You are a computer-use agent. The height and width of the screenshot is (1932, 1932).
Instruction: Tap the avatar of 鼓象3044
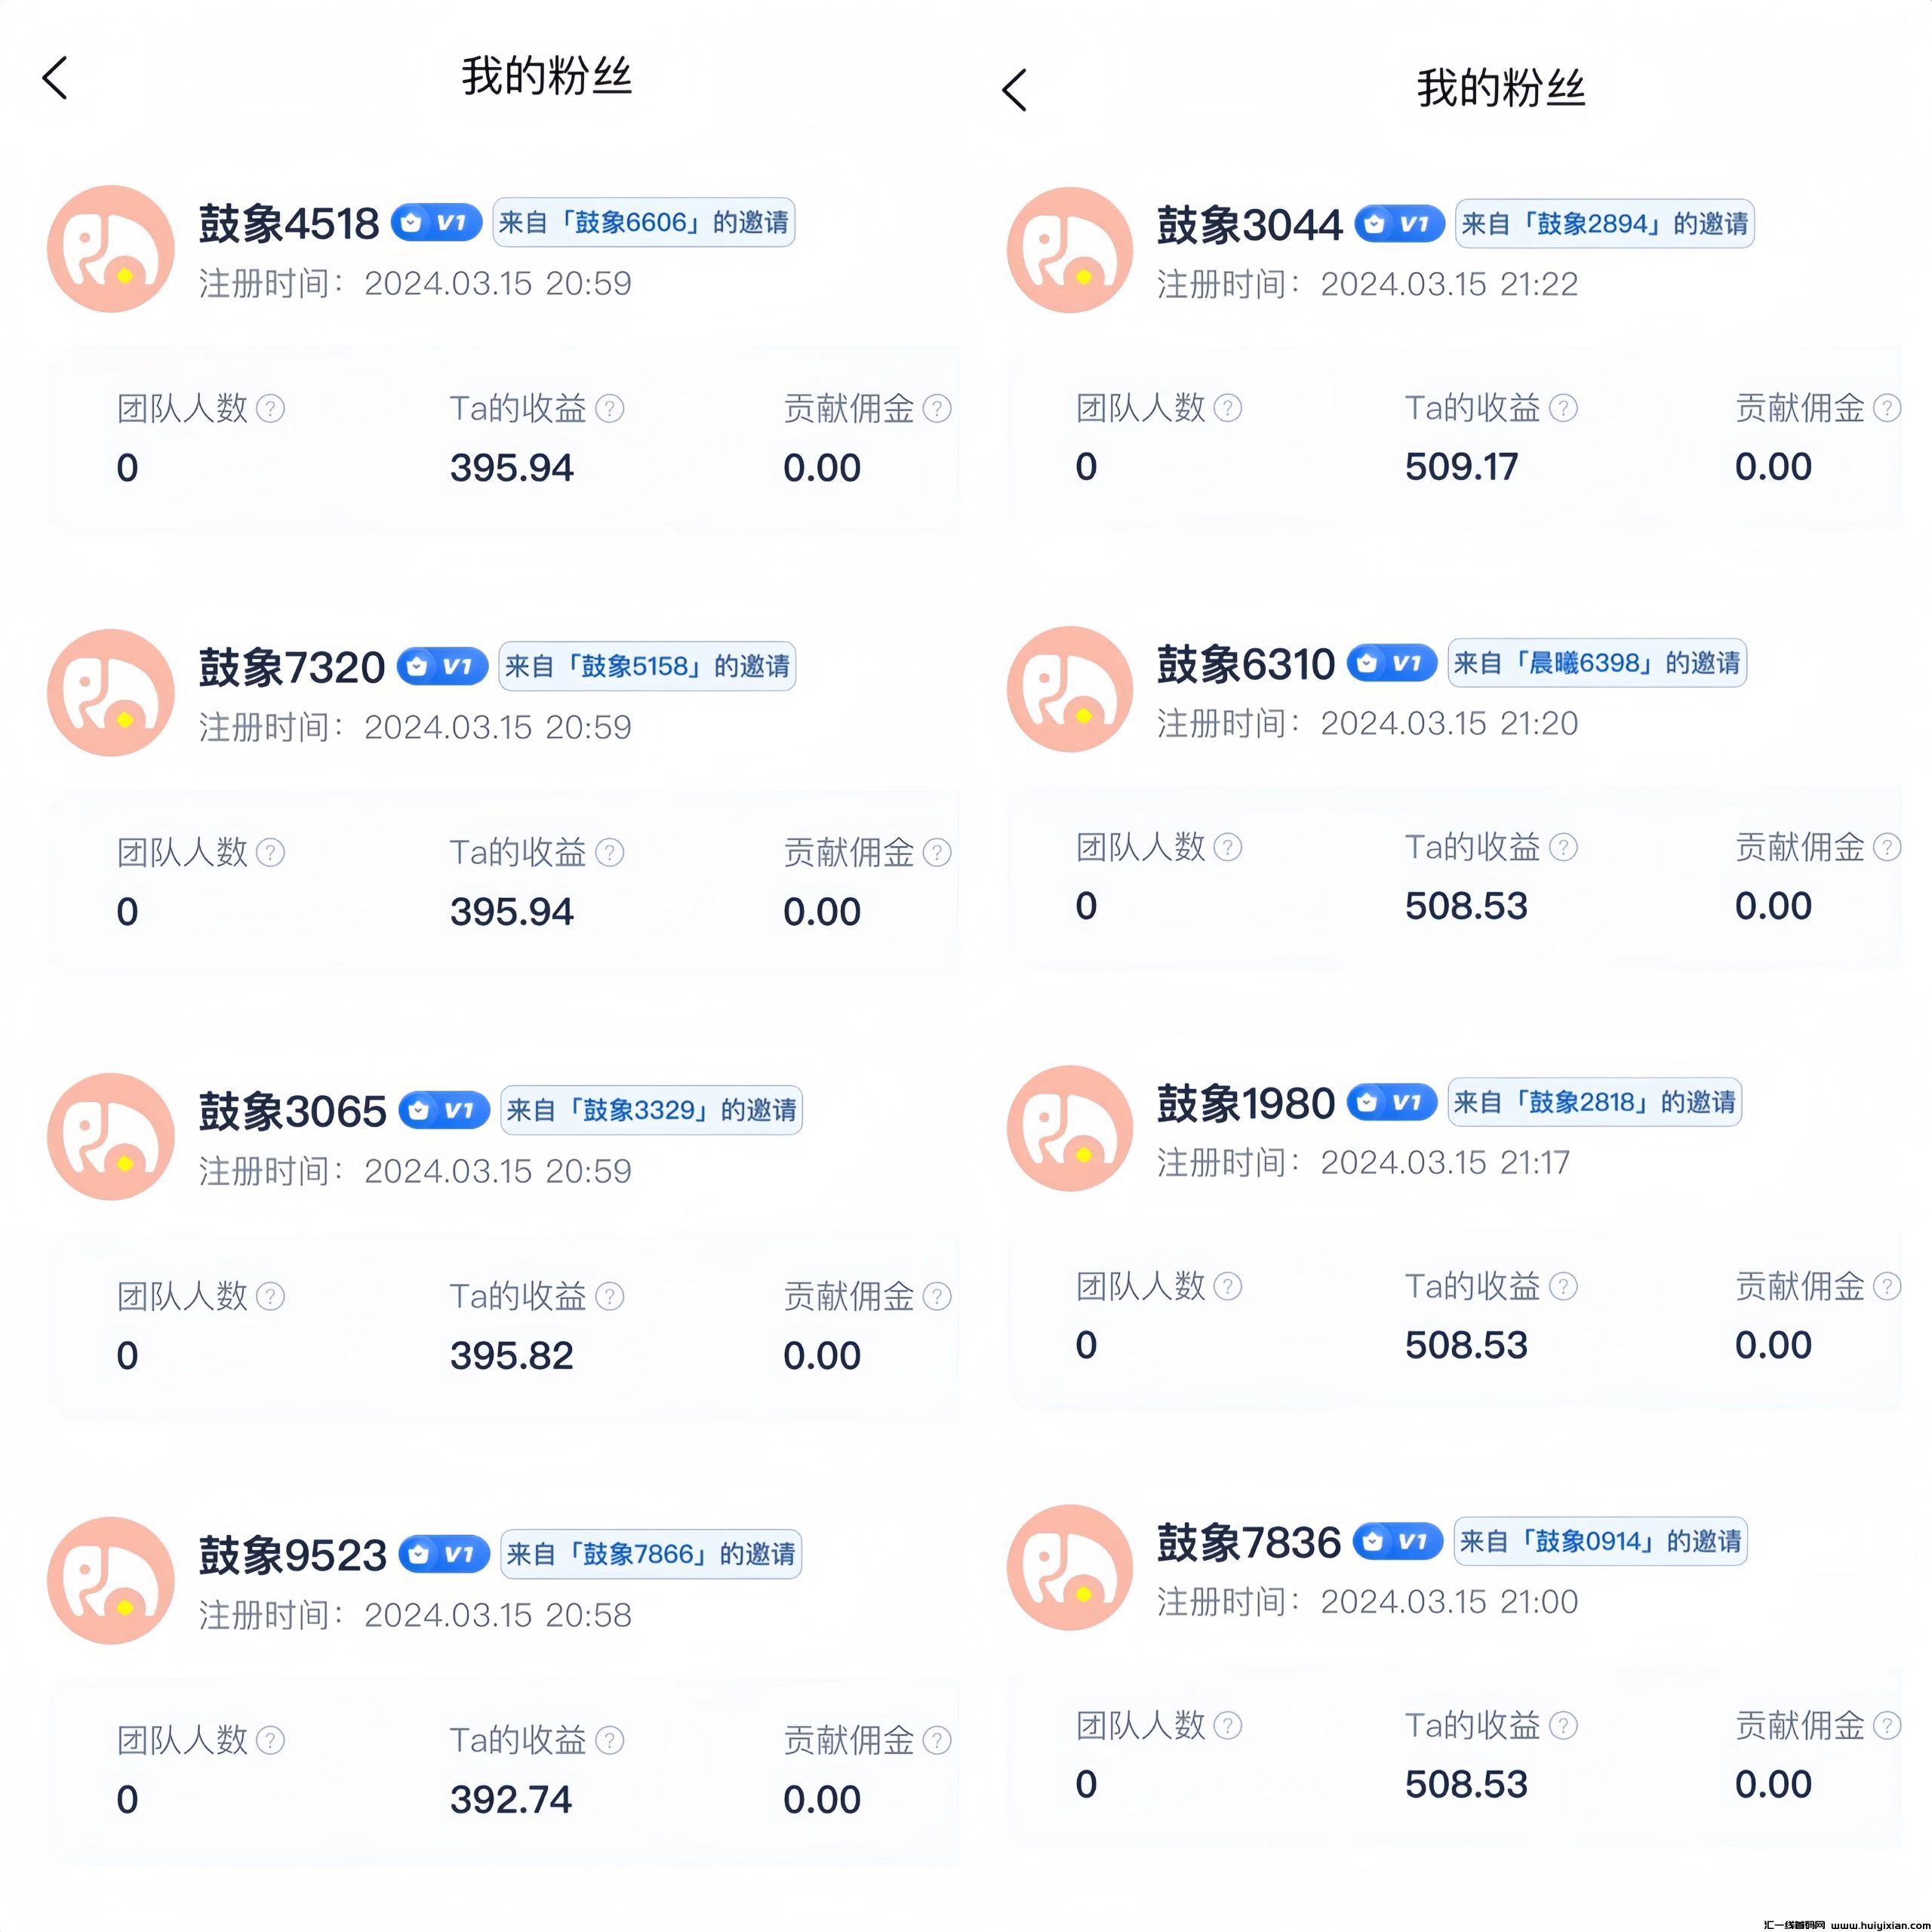1069,250
